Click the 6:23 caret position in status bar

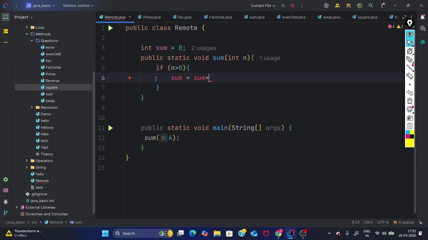[x=355, y=222]
